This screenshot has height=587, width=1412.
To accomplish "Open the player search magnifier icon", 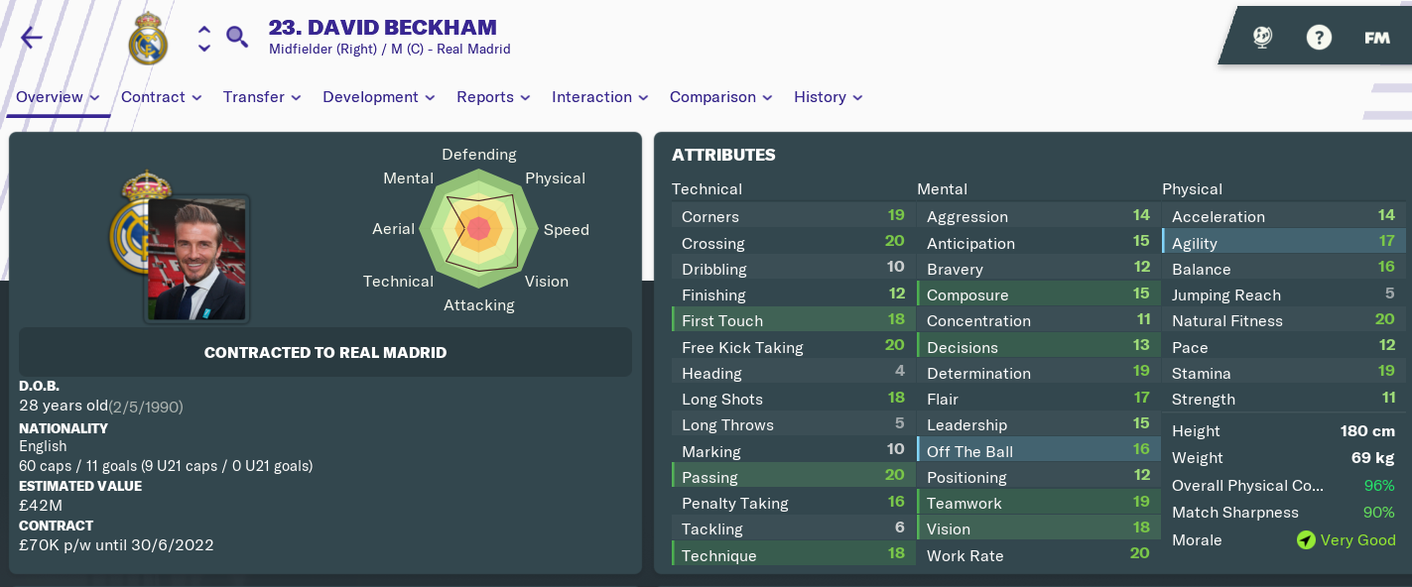I will [237, 38].
